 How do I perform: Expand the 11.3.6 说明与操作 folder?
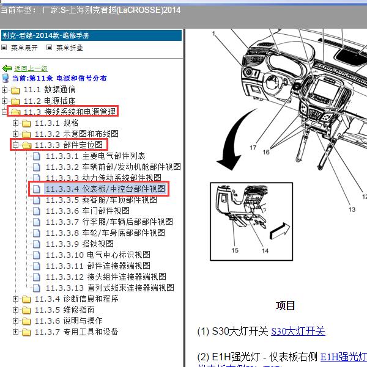15,321
